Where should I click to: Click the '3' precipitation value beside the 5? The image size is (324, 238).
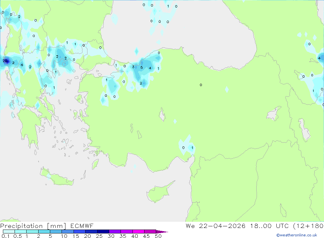coord(133,67)
